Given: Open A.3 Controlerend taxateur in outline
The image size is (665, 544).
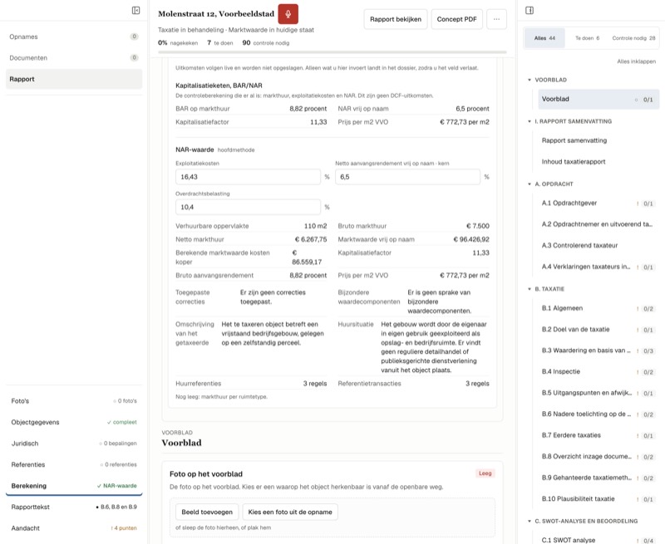Looking at the screenshot, I should coord(598,245).
